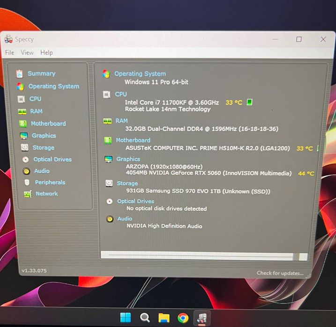Launch Google Chrome from taskbar
The height and width of the screenshot is (327, 336).
(183, 318)
